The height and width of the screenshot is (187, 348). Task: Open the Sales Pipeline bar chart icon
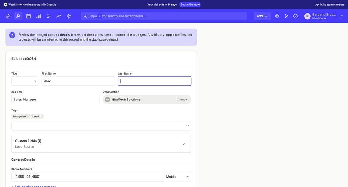[x=38, y=16]
